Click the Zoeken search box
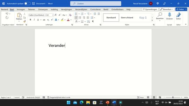The height and width of the screenshot is (106, 189). 96,4
